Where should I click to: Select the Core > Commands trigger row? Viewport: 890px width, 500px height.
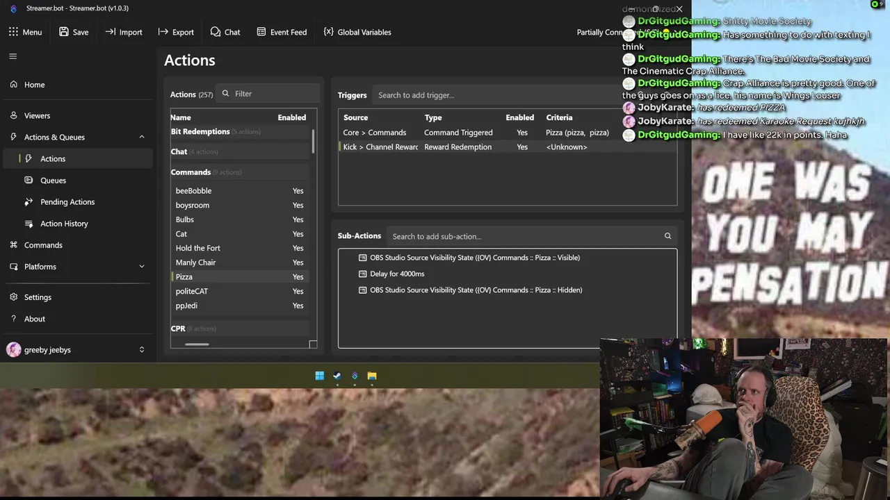508,133
